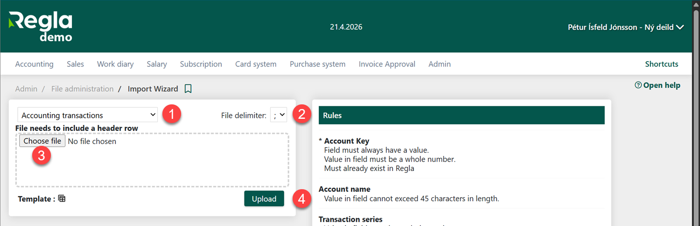
Task: Go to Subscription menu
Action: (201, 64)
